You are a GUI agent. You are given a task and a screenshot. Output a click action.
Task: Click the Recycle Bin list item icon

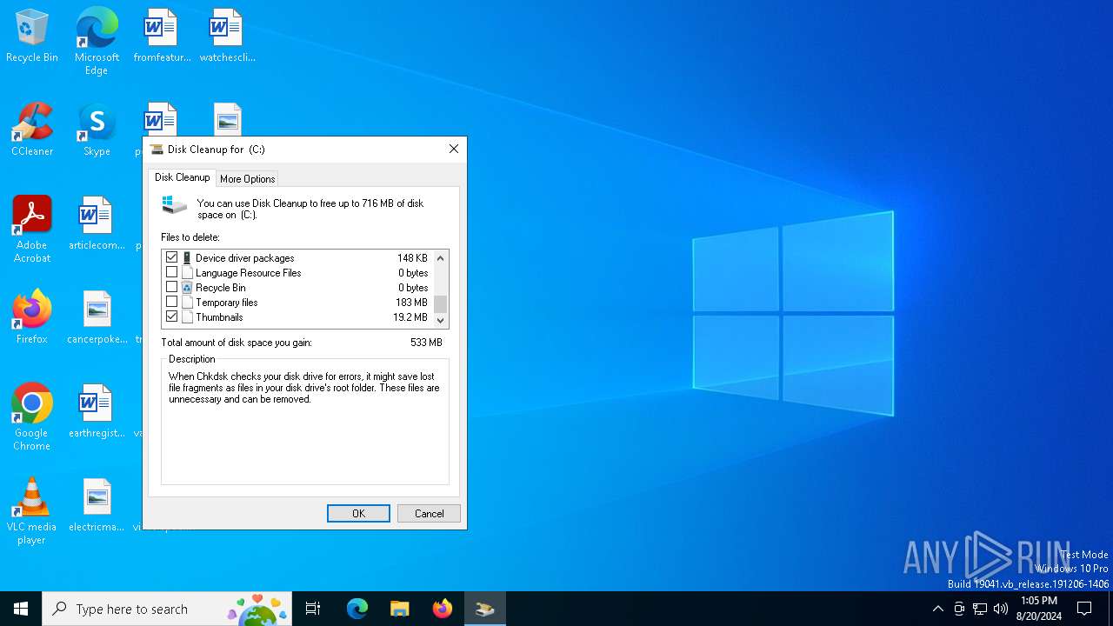point(187,287)
